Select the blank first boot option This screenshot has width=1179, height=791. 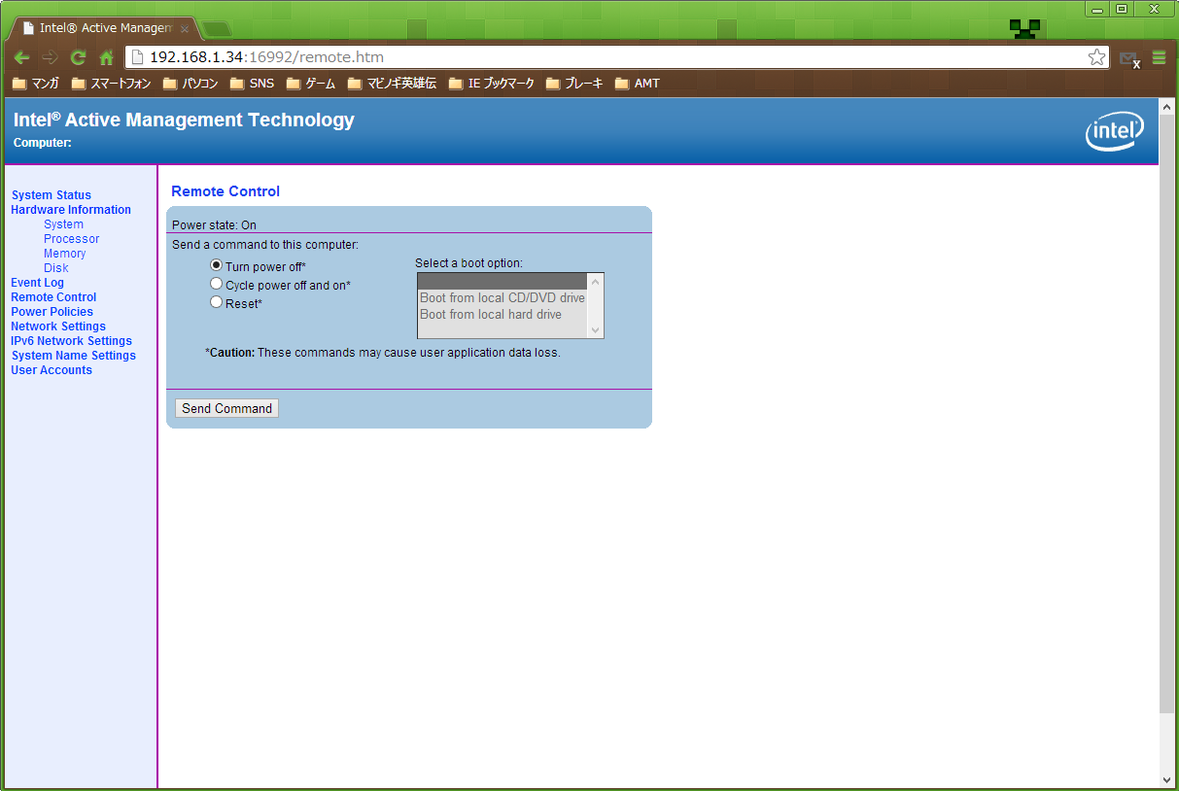tap(503, 282)
